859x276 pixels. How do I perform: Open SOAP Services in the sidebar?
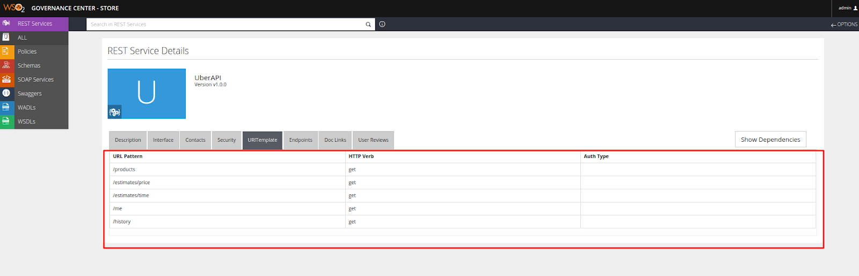34,79
